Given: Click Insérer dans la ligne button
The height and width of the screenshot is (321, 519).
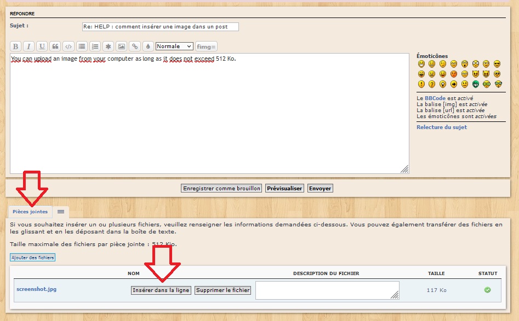Looking at the screenshot, I should point(161,290).
